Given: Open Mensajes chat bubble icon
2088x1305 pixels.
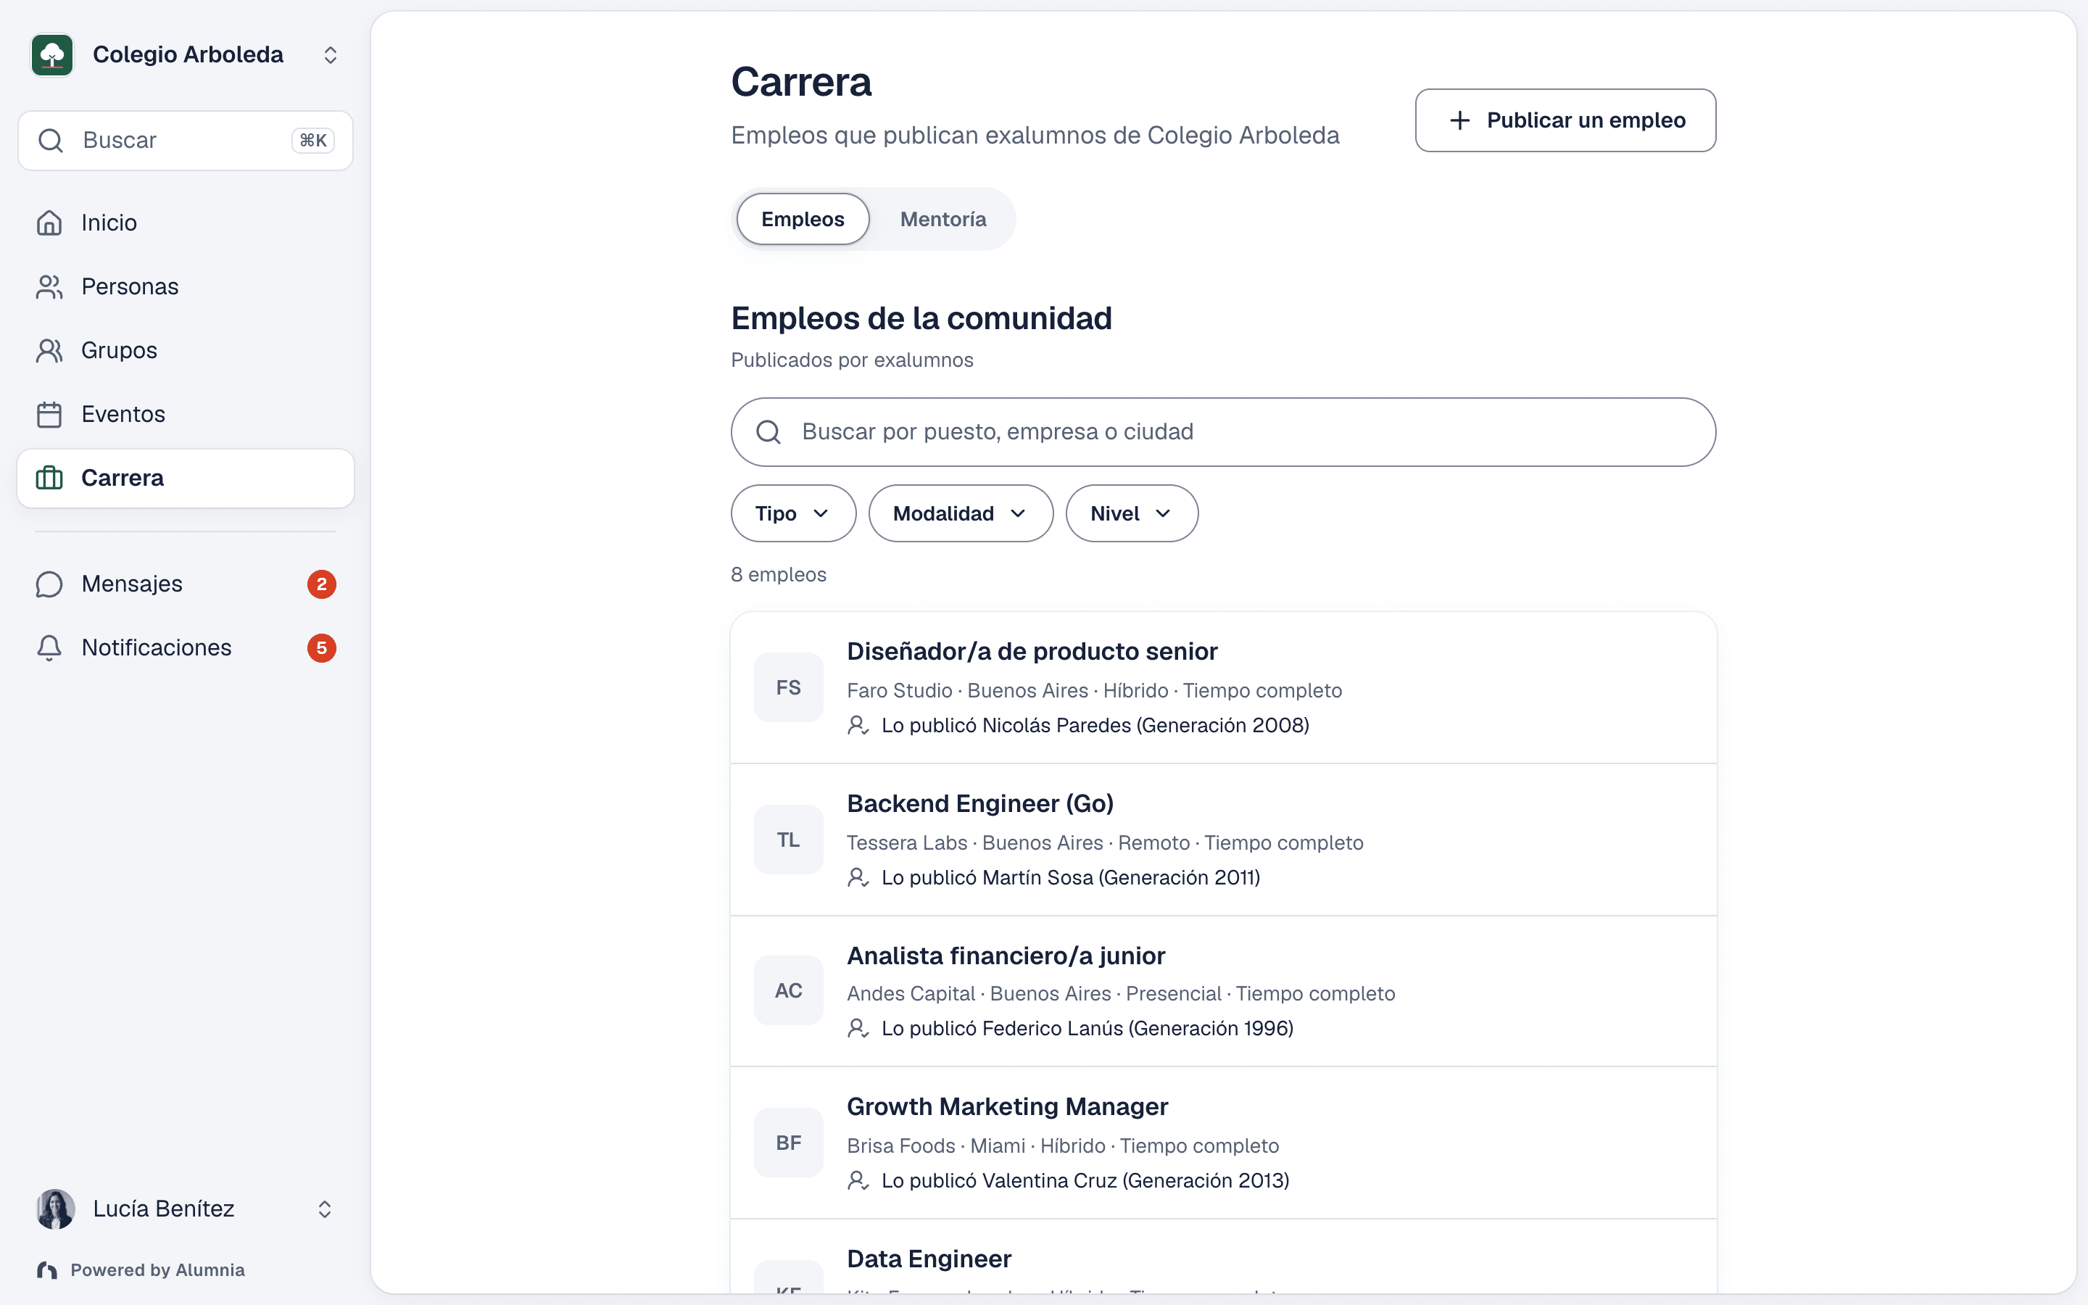Looking at the screenshot, I should pos(49,584).
